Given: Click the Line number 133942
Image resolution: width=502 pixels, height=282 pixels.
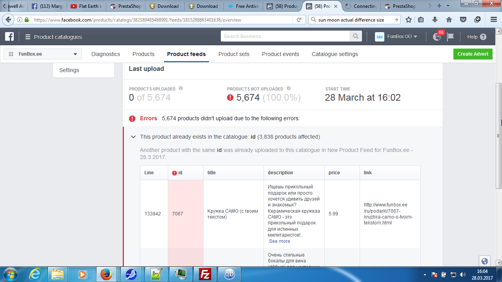Looking at the screenshot, I should (153, 214).
